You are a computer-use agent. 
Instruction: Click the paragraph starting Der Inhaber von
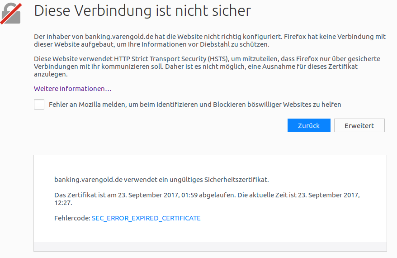(x=210, y=41)
